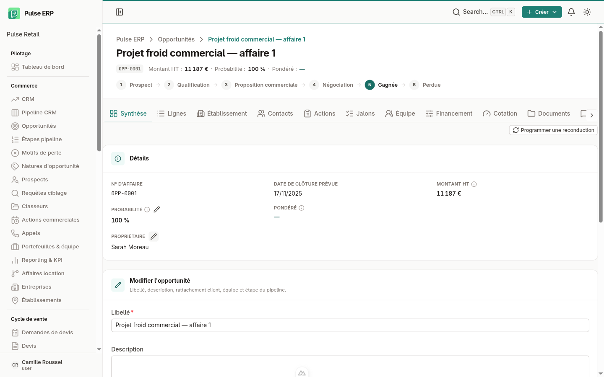Open Camille Roussel user profile
Image resolution: width=604 pixels, height=377 pixels.
pyautogui.click(x=51, y=365)
